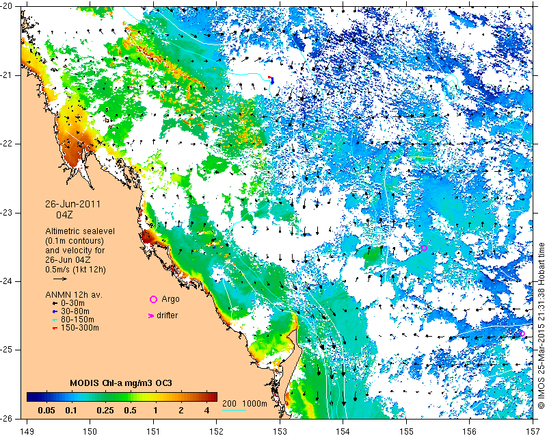Click the longitude axis label 153
This screenshot has height=438, width=547.
click(x=280, y=431)
